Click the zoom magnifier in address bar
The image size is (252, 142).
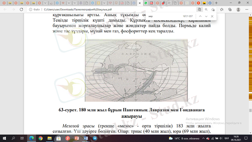tap(206, 9)
